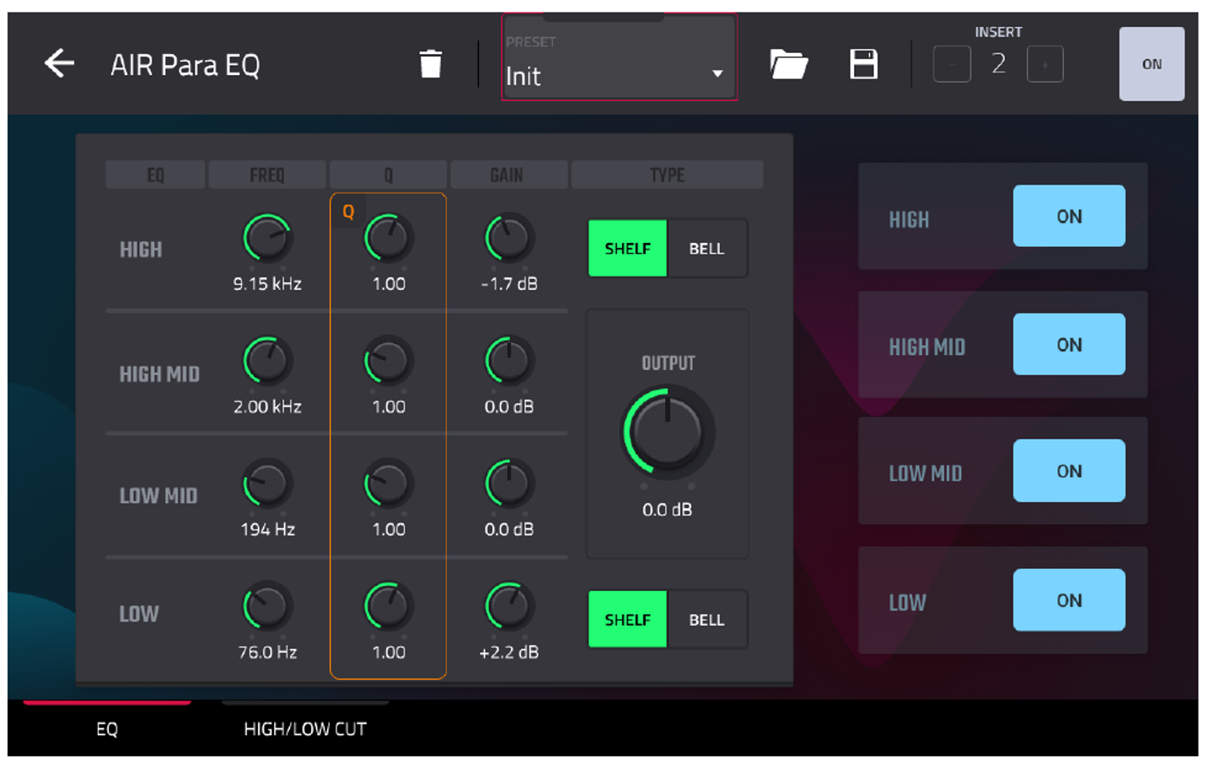Toggle the HIGH MID band ON button

[1069, 344]
